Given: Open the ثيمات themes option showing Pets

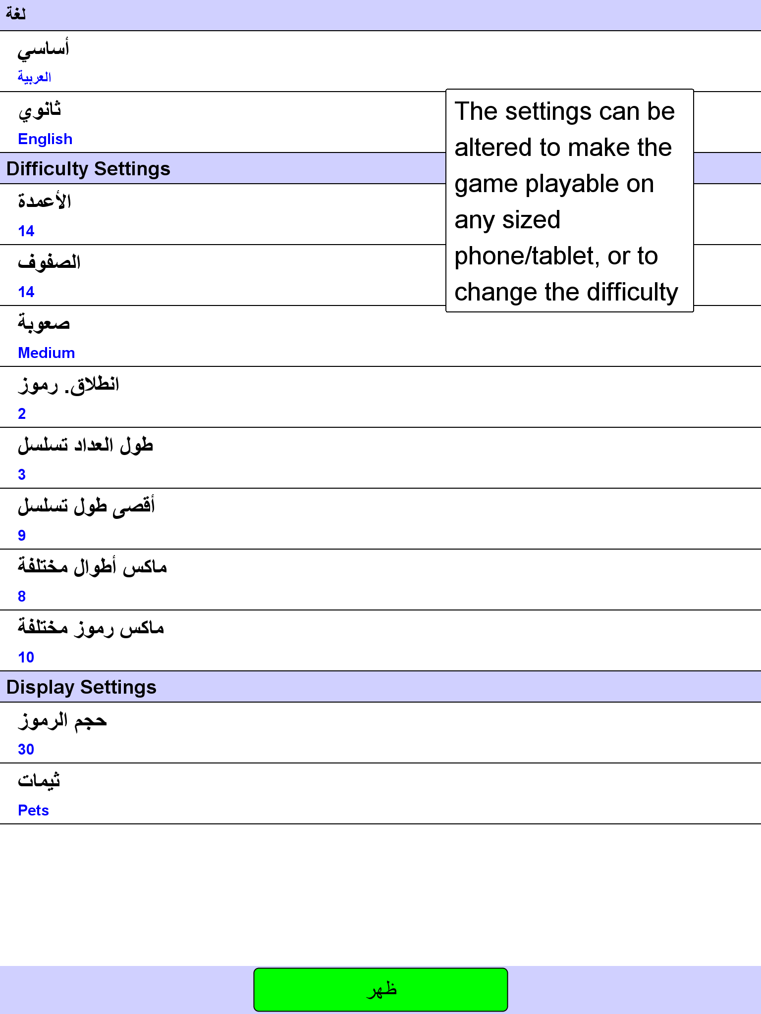Looking at the screenshot, I should coord(380,794).
